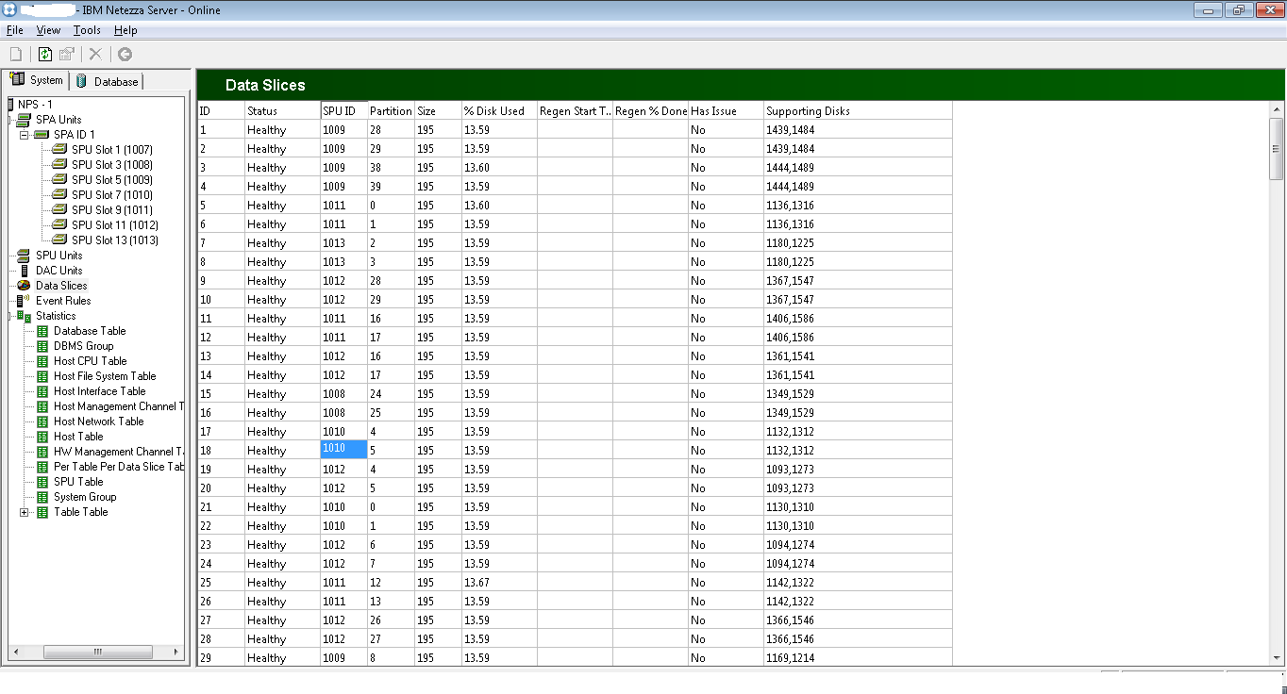1287x694 pixels.
Task: Sort by the Regen % Done header
Action: click(x=651, y=110)
